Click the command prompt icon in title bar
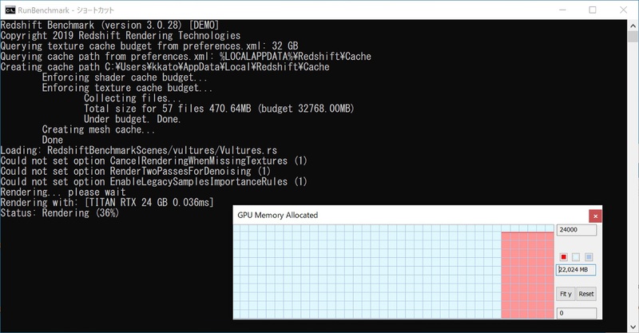Viewport: 639px width, 333px height. pyautogui.click(x=10, y=10)
